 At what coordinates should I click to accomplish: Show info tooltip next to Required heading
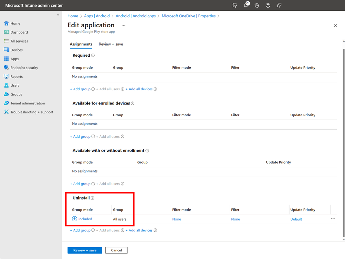coord(93,55)
